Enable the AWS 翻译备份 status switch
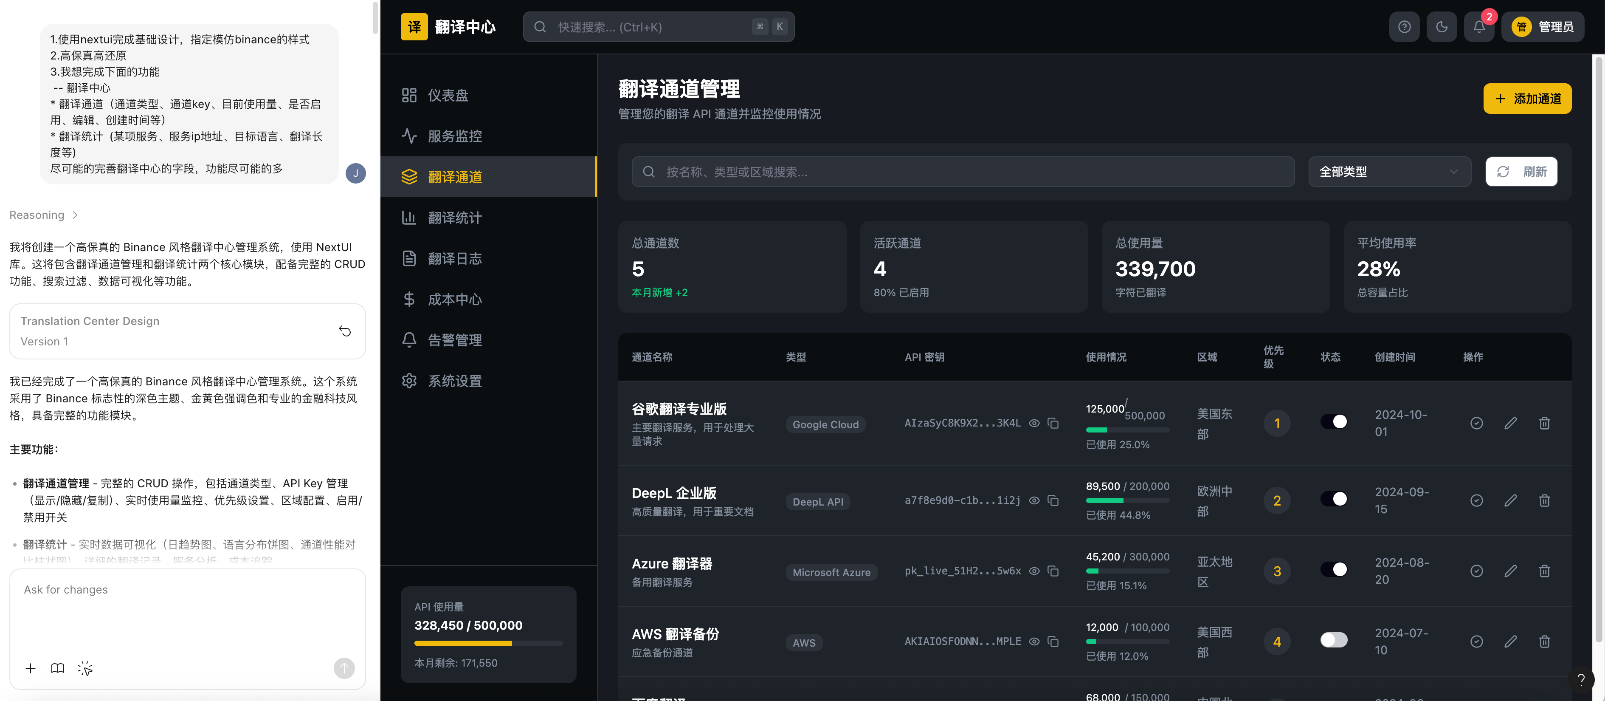Viewport: 1605px width, 701px height. 1333,641
